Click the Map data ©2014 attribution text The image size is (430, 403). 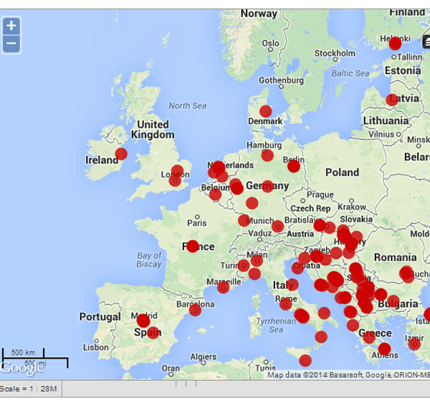[348, 375]
